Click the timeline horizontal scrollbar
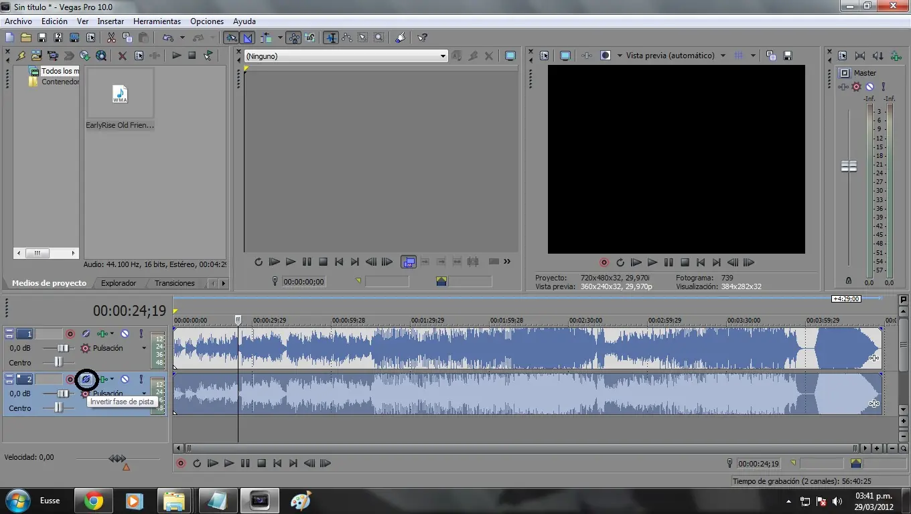Screen dimensions: 911x514 click(521, 448)
